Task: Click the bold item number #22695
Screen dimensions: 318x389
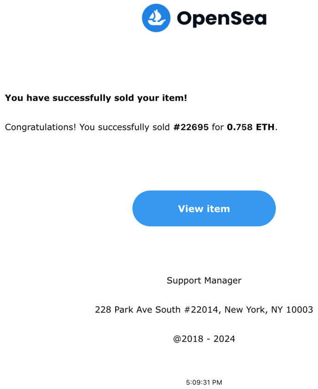Action: coord(191,127)
